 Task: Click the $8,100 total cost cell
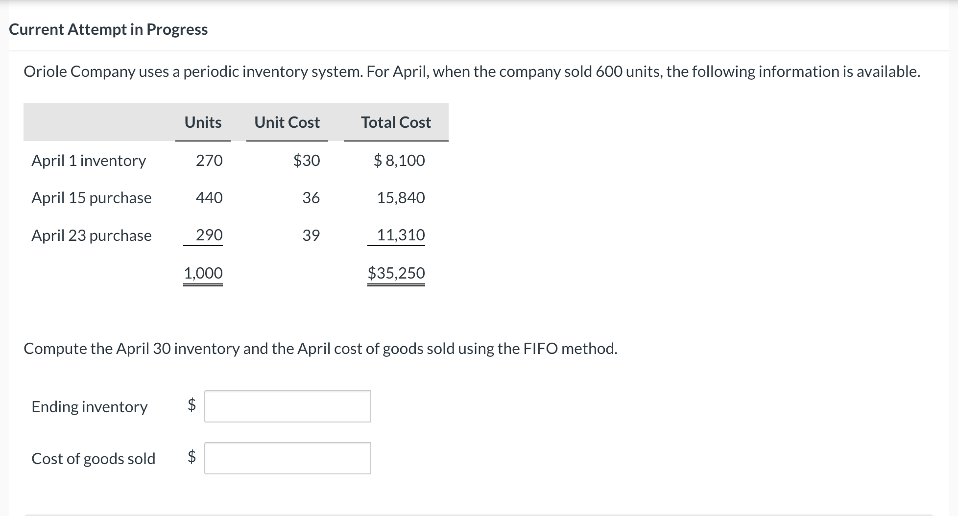399,161
